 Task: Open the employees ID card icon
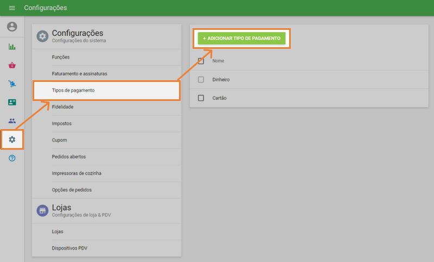coord(12,102)
